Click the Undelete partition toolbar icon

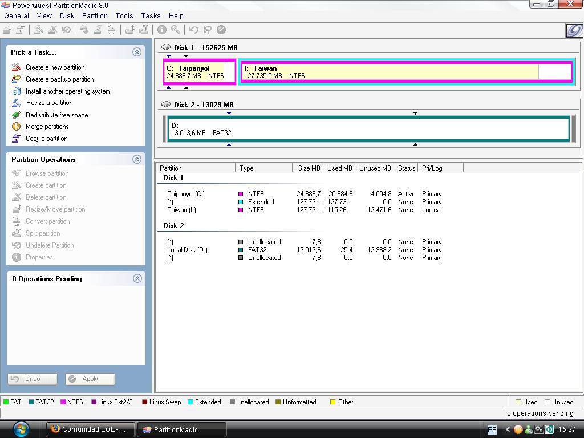(66, 30)
